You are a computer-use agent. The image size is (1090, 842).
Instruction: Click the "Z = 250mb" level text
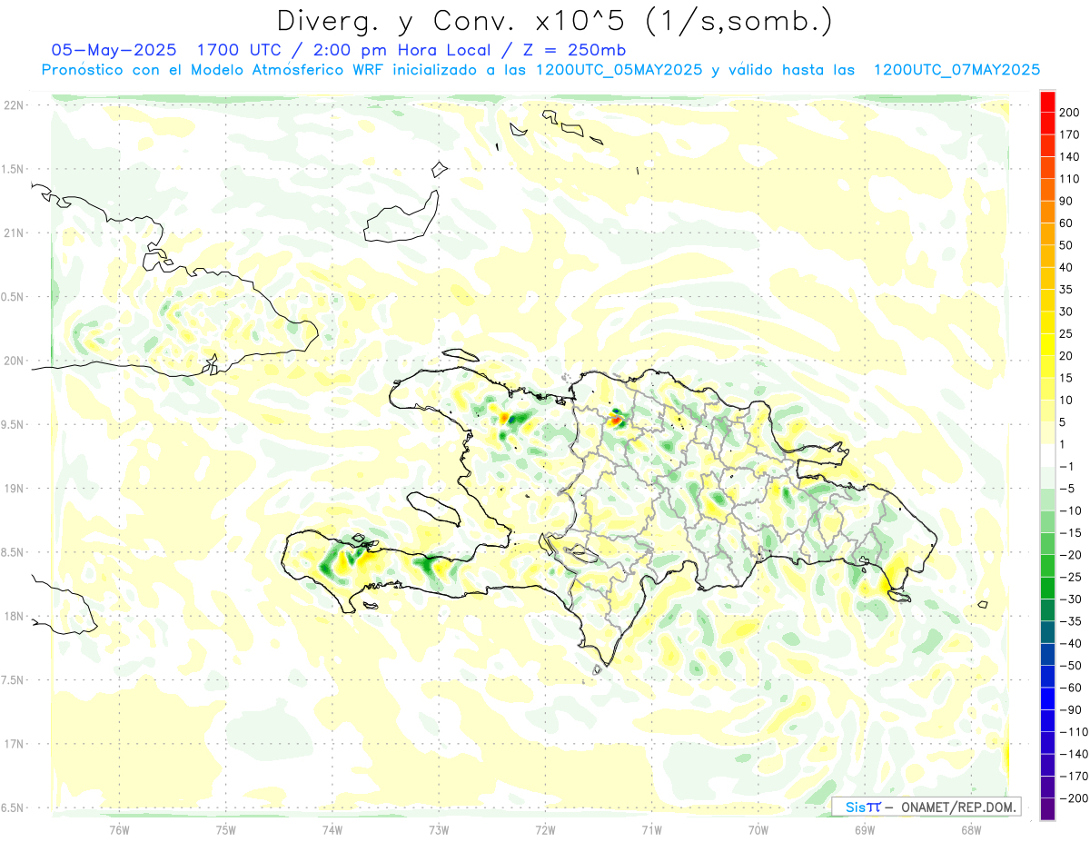click(x=573, y=49)
